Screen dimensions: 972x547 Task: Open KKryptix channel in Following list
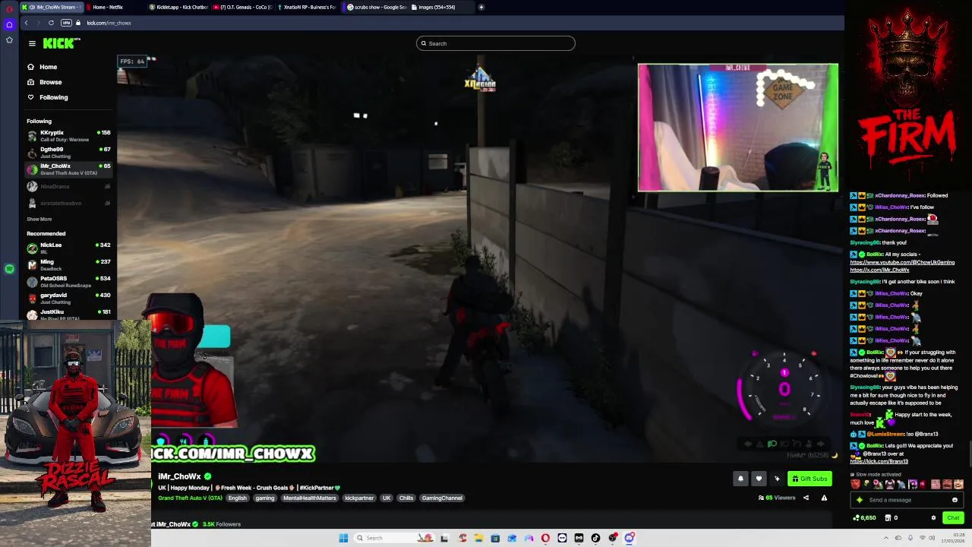68,136
